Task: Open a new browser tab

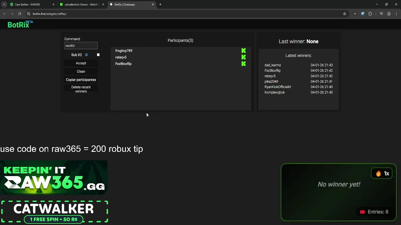Action: (160, 5)
